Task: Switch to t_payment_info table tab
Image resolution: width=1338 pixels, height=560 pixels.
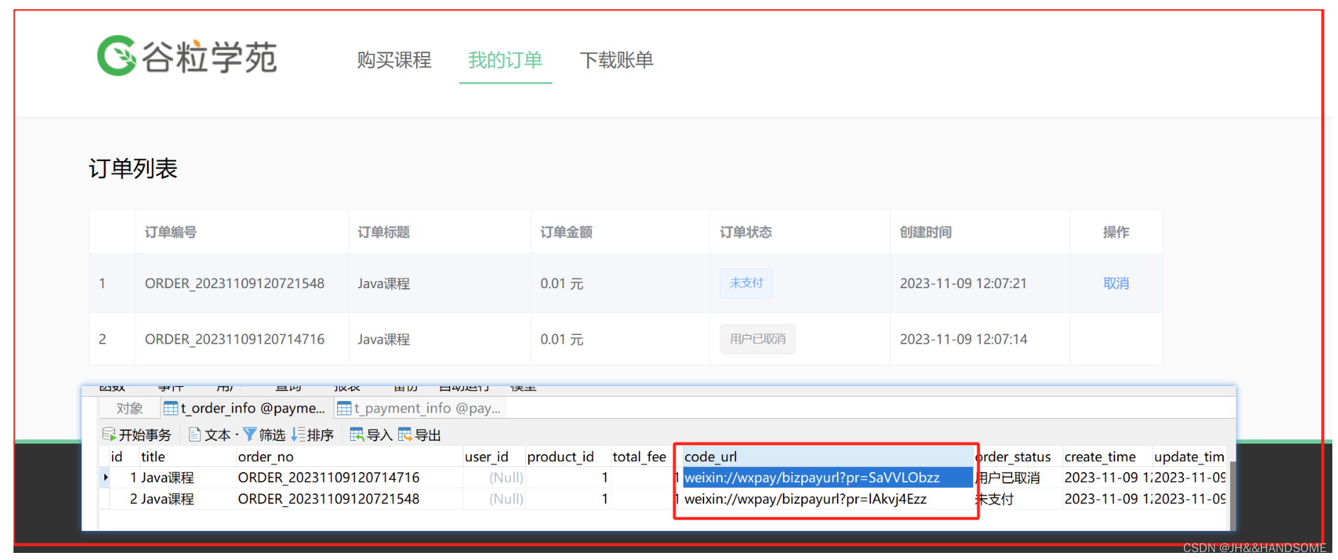Action: [x=420, y=408]
